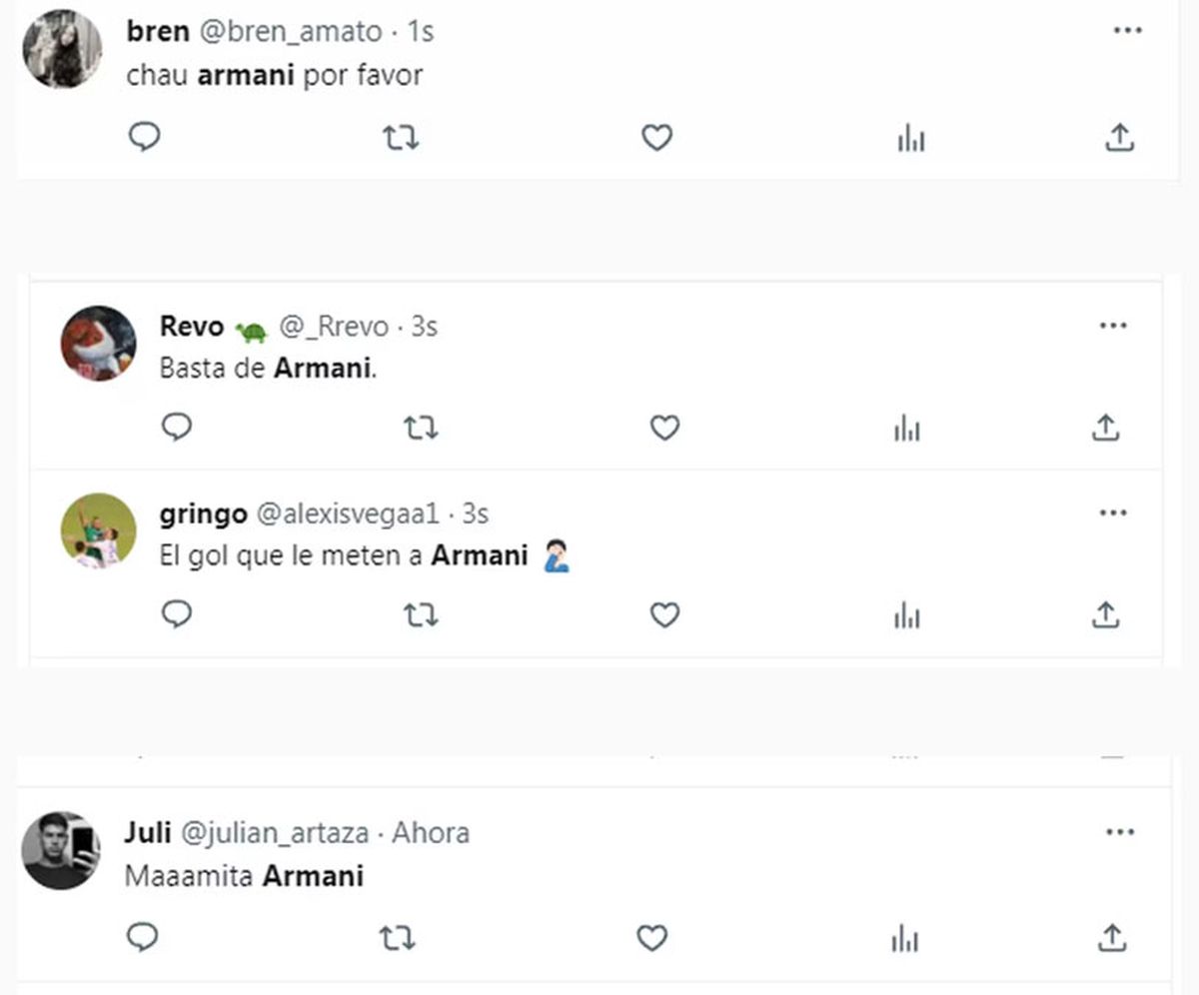Like gringo's "El gol que le meten" tweet

(664, 614)
